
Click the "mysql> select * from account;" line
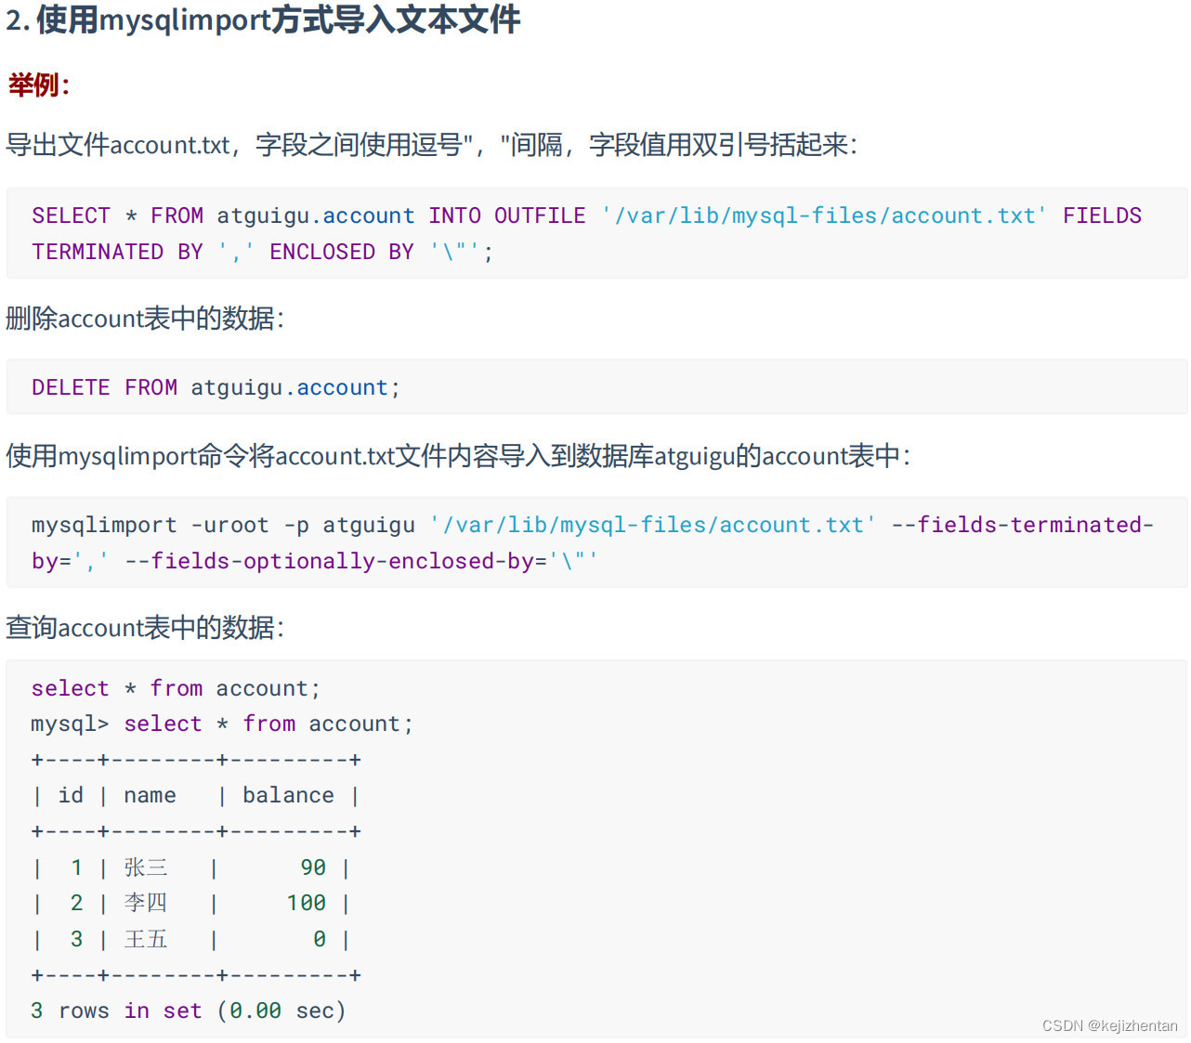(x=222, y=724)
